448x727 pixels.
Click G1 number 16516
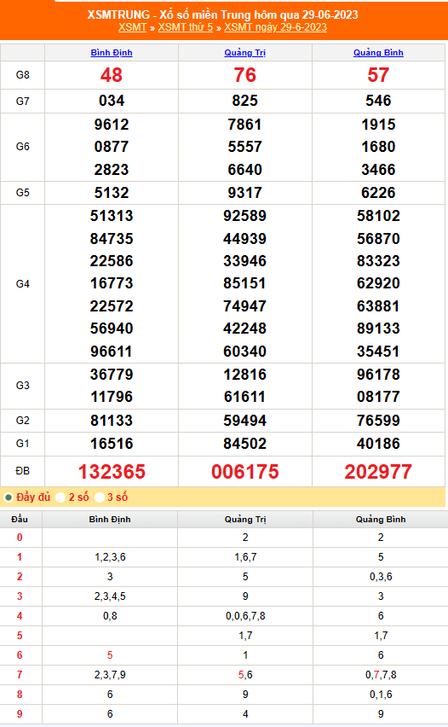pyautogui.click(x=112, y=444)
